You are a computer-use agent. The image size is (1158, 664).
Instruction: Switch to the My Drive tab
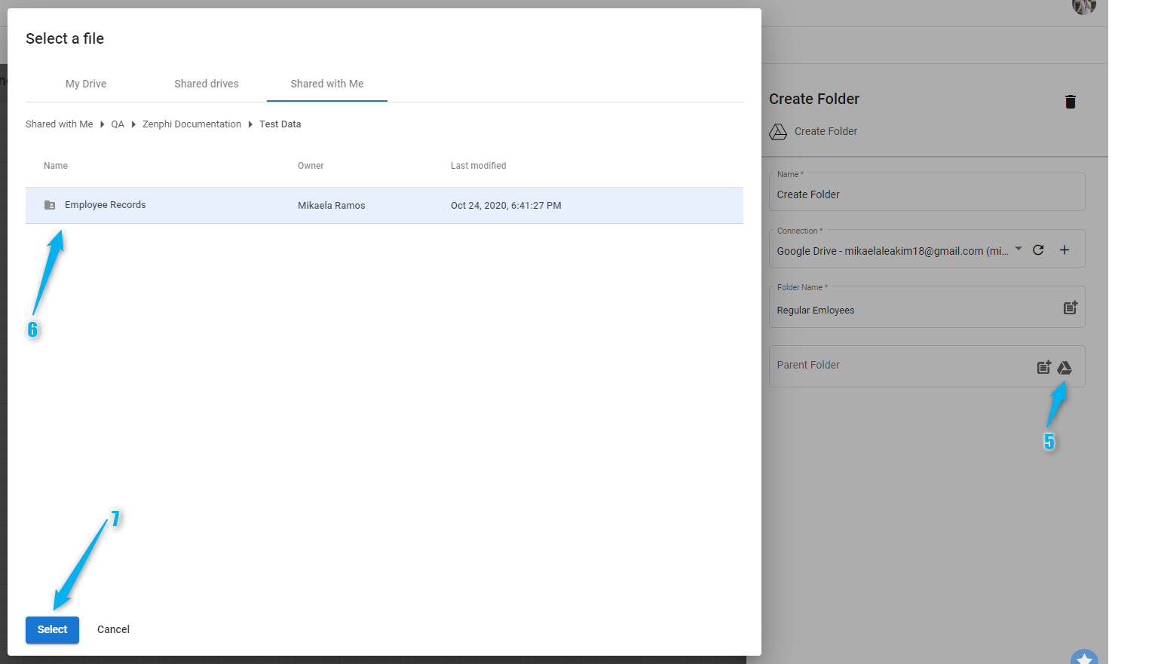pyautogui.click(x=86, y=84)
